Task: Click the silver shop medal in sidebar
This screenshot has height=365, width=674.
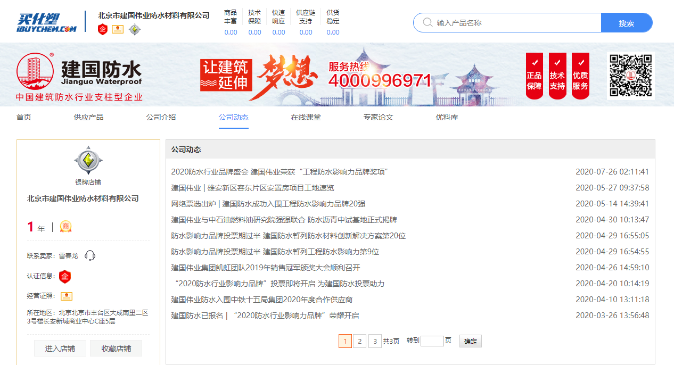Action: tap(88, 160)
